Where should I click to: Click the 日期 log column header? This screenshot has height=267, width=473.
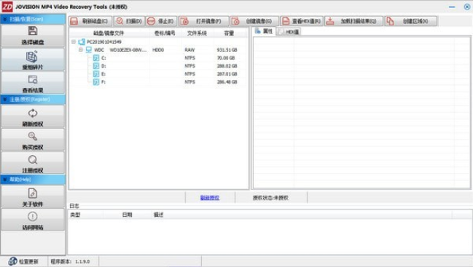point(128,215)
